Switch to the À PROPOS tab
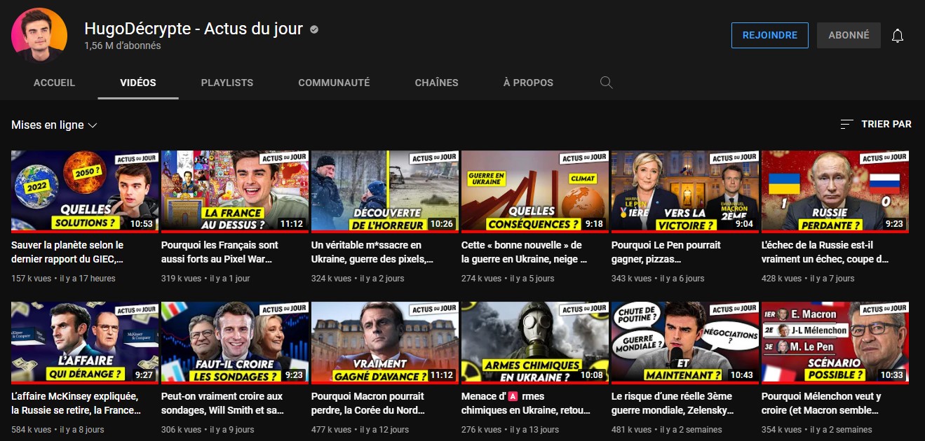 [x=528, y=83]
